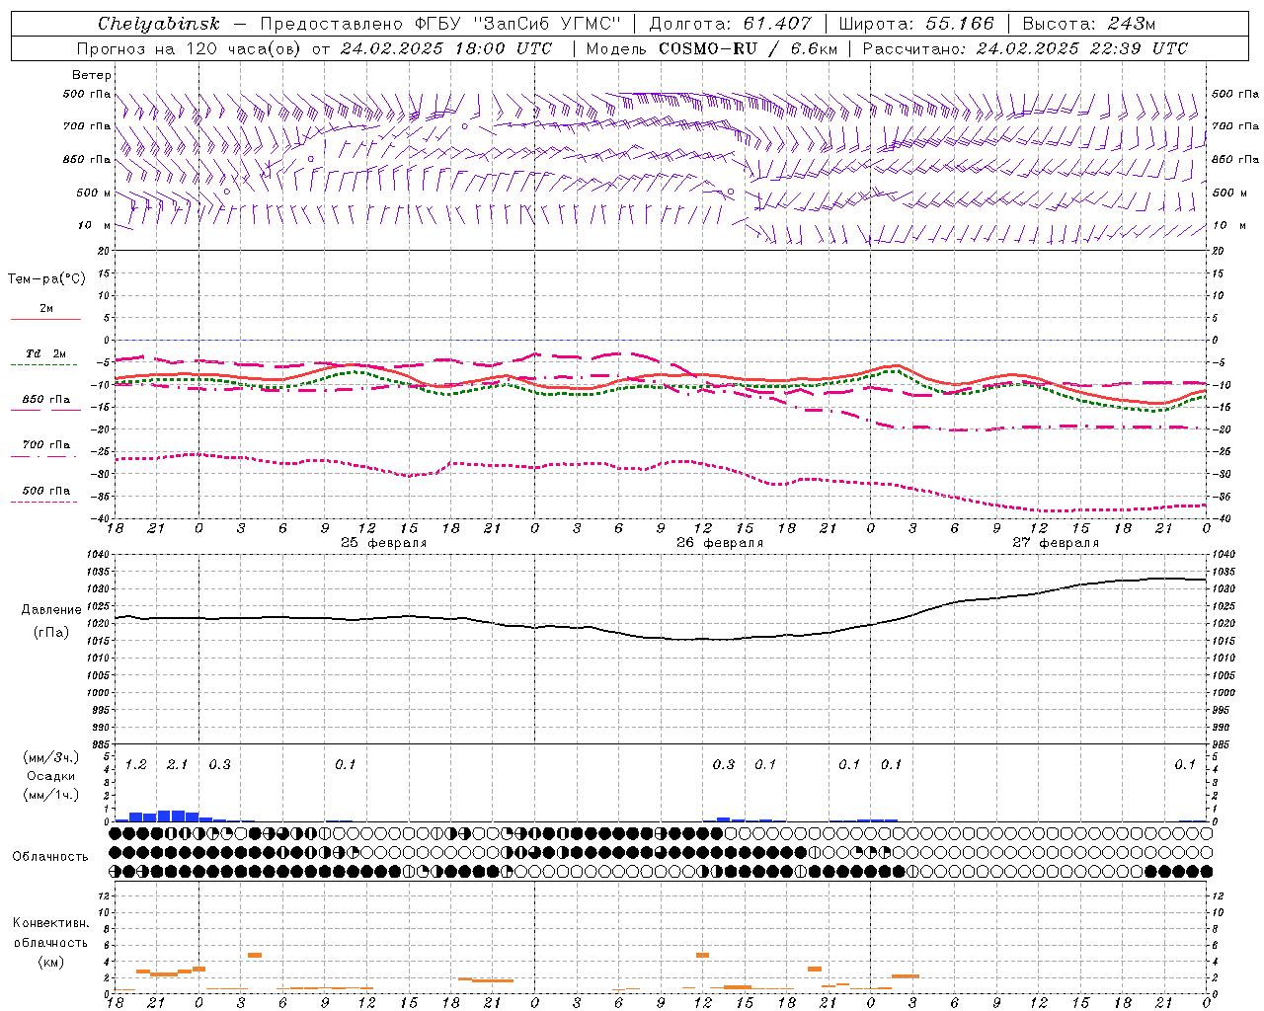Click the '(гПа)' unit label under Давление

click(x=51, y=632)
